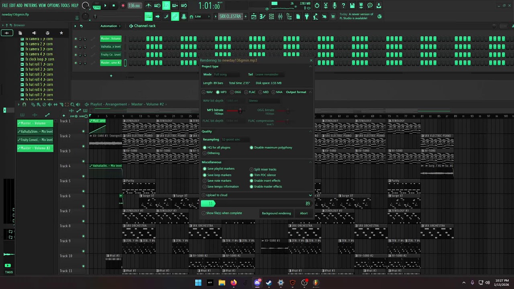This screenshot has height=289, width=514.
Task: Open the HELP menu
Action: click(75, 6)
